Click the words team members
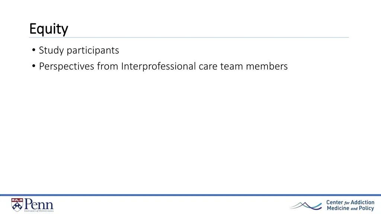The image size is (381, 214). pyautogui.click(x=254, y=66)
